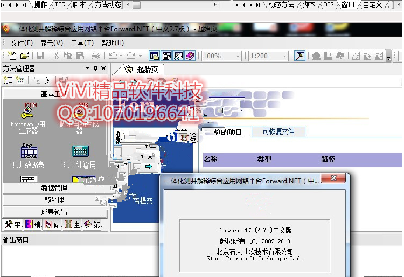Close the 方法管理器 panel
This screenshot has width=404, height=277.
pyautogui.click(x=103, y=68)
